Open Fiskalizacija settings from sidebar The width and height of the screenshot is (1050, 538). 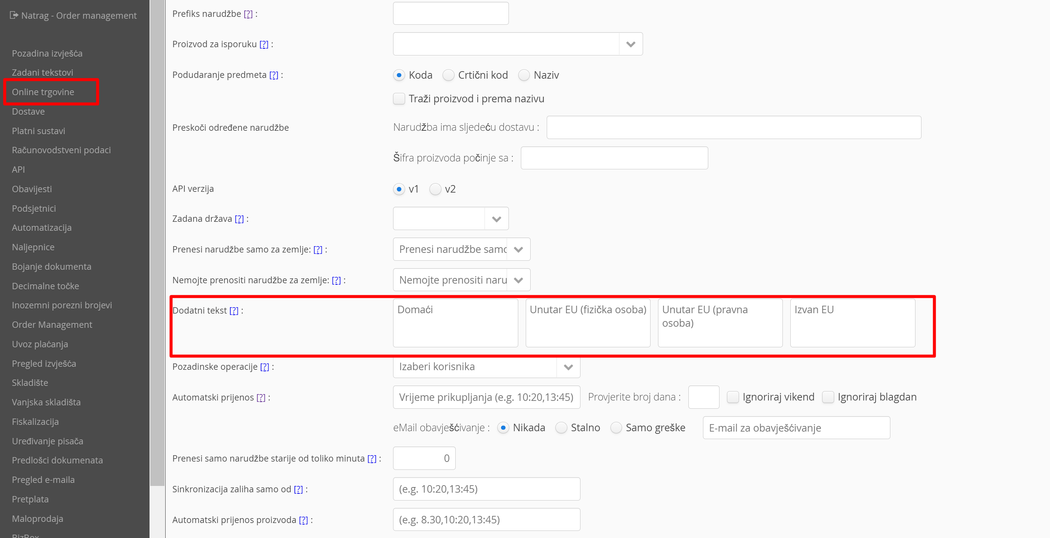coord(35,421)
